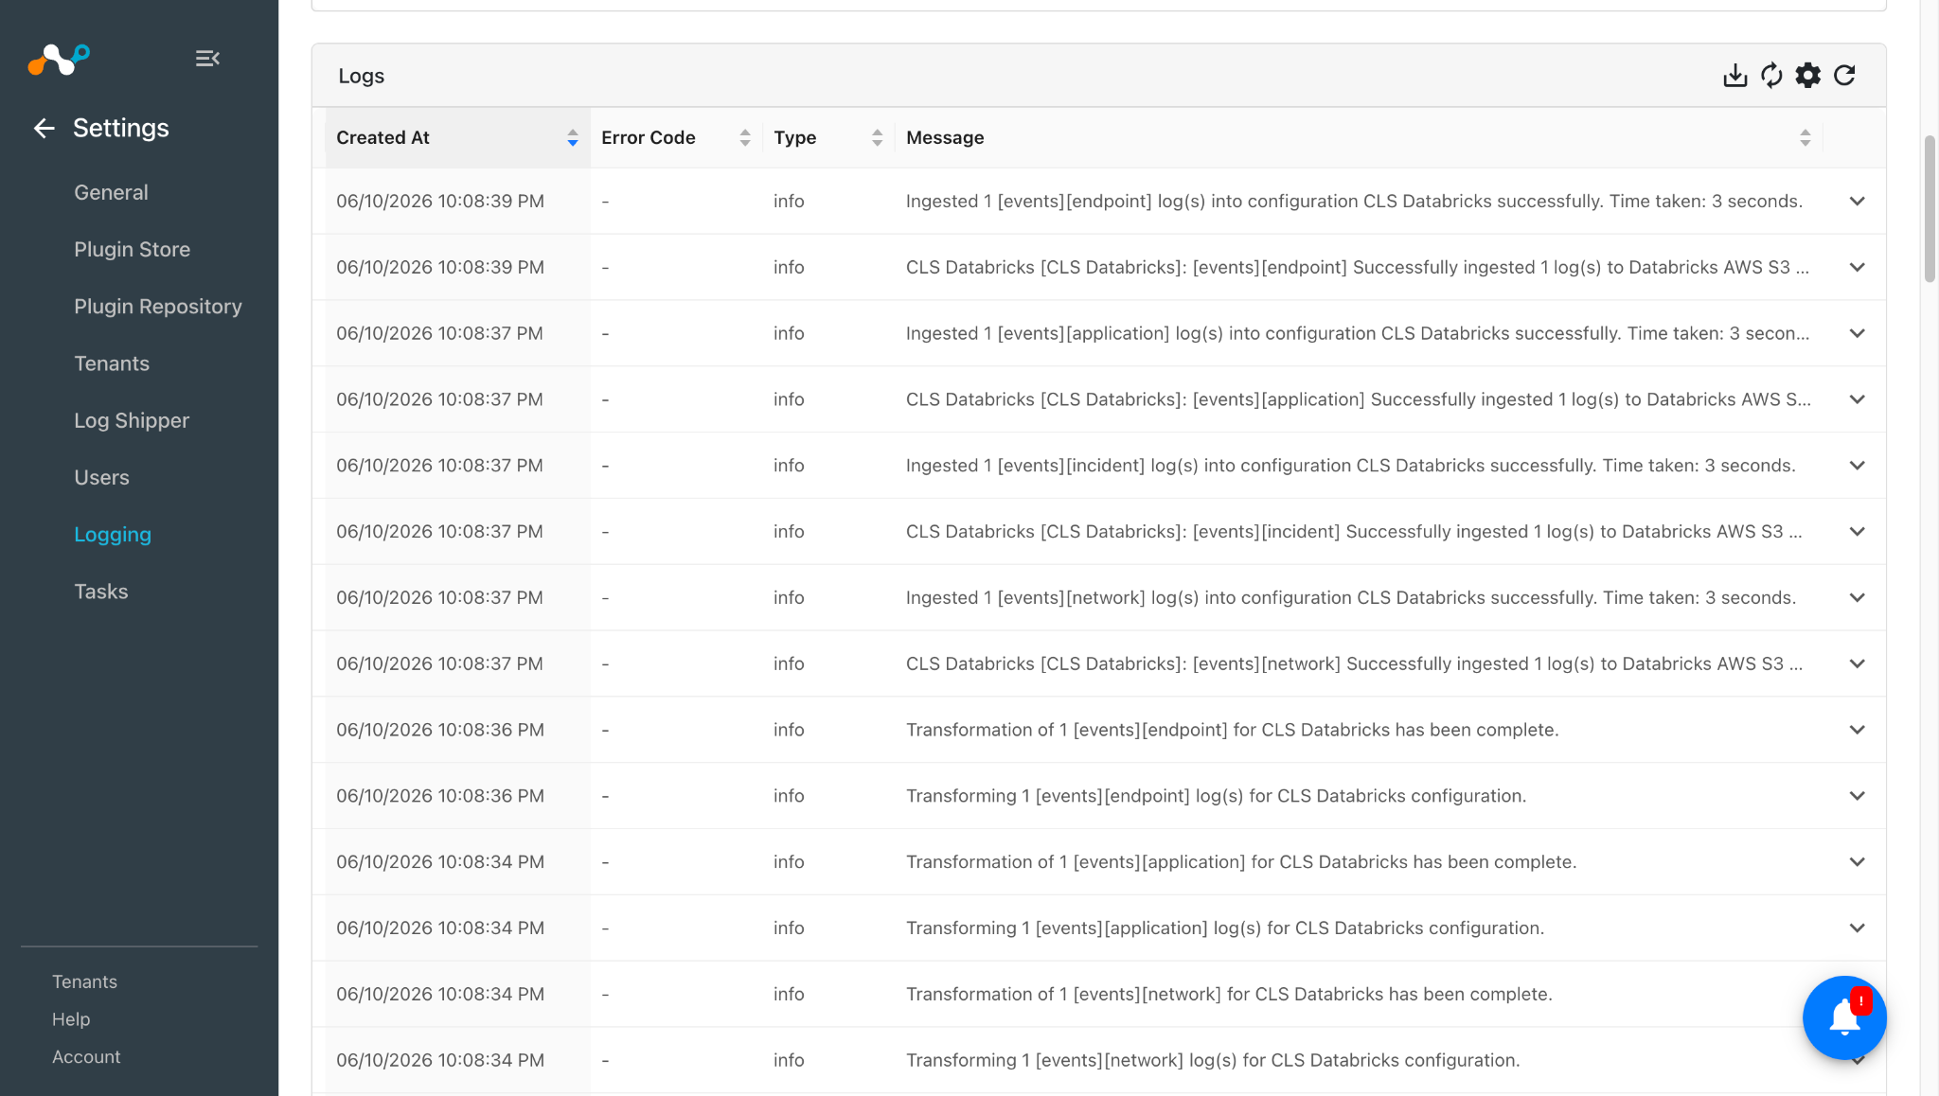This screenshot has width=1939, height=1096.
Task: Click 'info' type in 'Transforming 1 [events][endpoint]' row
Action: tap(789, 796)
